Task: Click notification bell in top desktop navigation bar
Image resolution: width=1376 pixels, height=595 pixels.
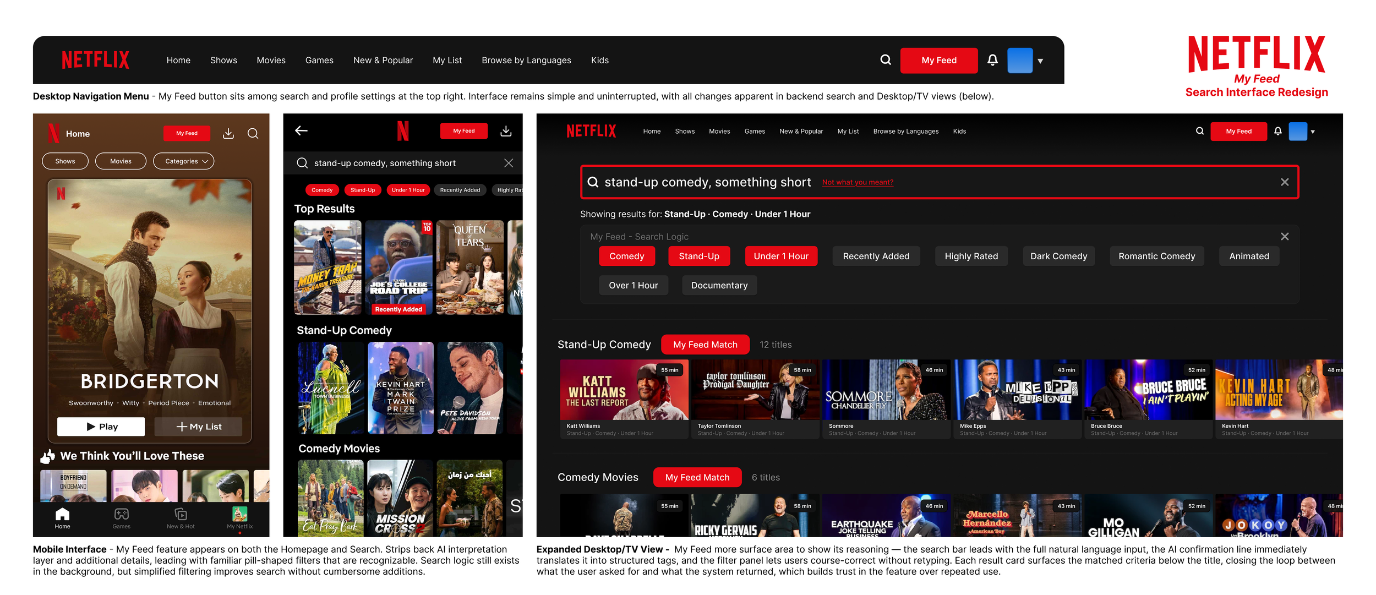Action: click(992, 60)
